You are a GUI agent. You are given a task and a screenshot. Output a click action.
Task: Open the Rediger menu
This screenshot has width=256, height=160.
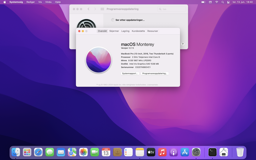(x=30, y=2)
